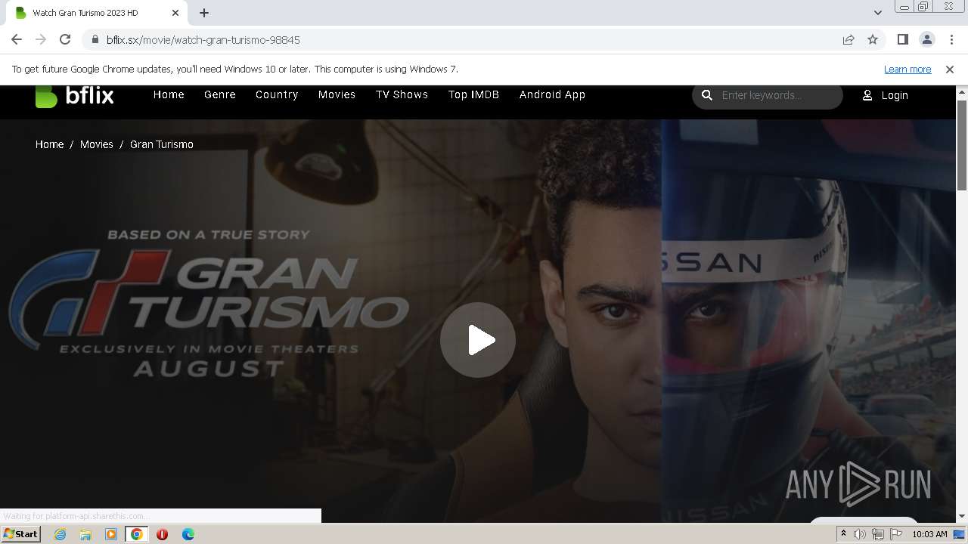Open the Android App link
Screen dimensions: 968x544
point(552,94)
